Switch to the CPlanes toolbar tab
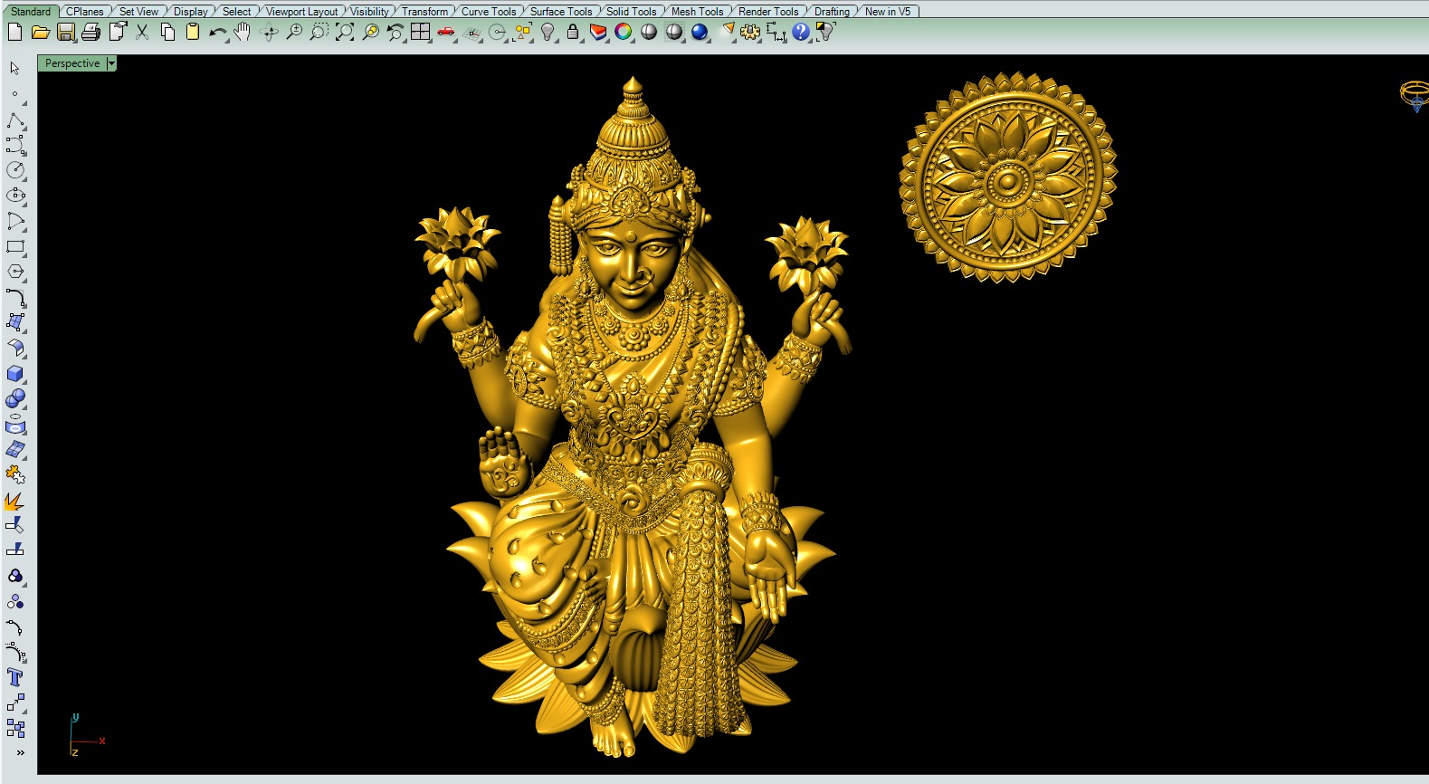1429x784 pixels. [85, 12]
